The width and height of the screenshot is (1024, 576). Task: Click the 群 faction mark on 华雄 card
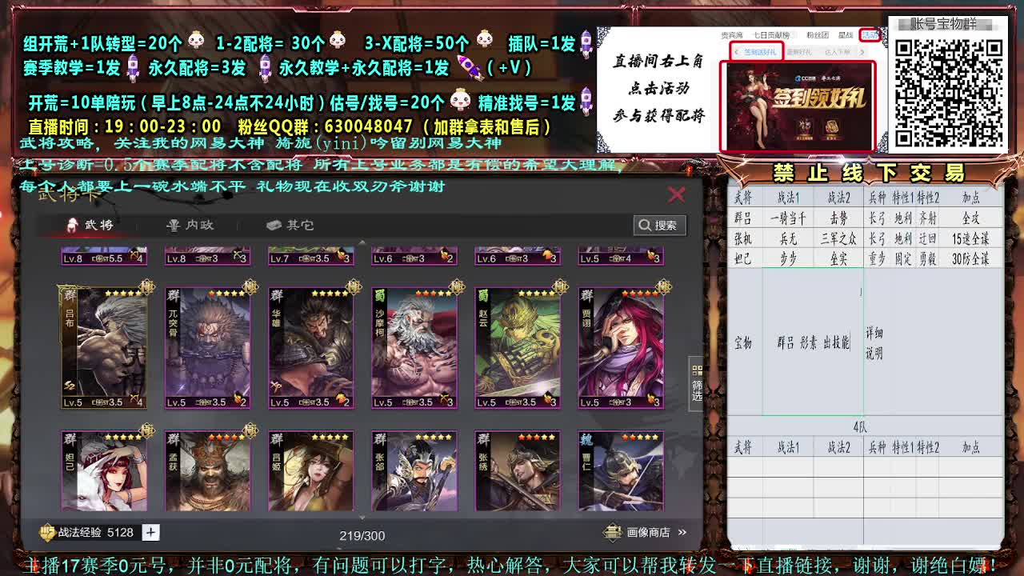[276, 297]
